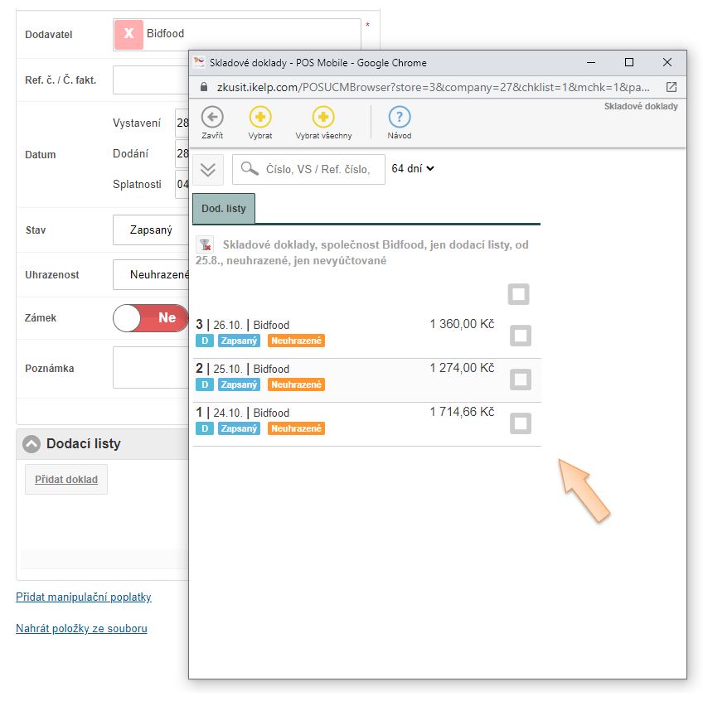Image resolution: width=703 pixels, height=701 pixels.
Task: Click the Zavřít back arrow icon
Action: pyautogui.click(x=212, y=118)
